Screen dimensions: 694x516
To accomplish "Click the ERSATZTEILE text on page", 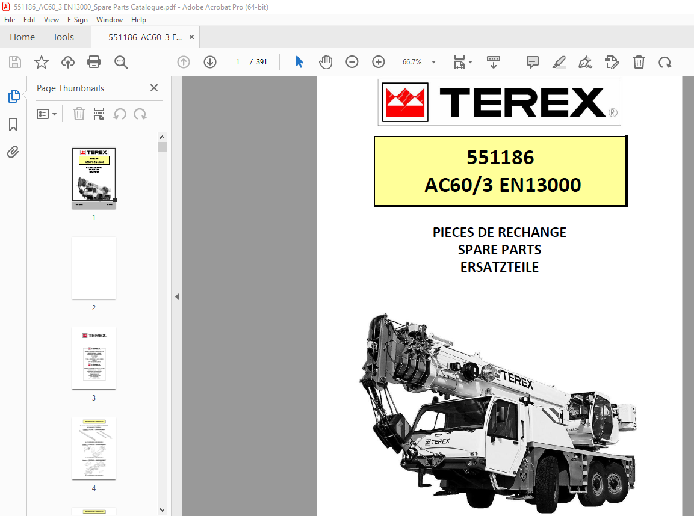I will tap(499, 268).
